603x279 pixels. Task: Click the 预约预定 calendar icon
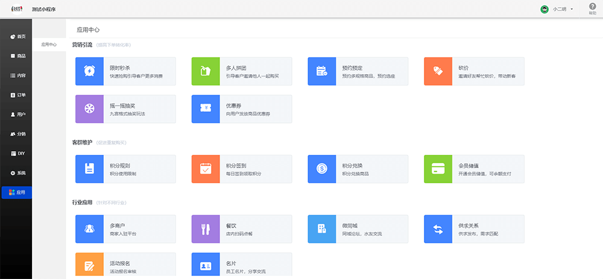322,71
